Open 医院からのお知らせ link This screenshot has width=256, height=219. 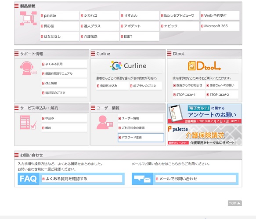click(189, 85)
